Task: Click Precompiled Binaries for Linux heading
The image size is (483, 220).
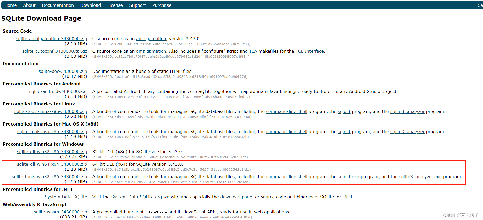Action: 39,104
